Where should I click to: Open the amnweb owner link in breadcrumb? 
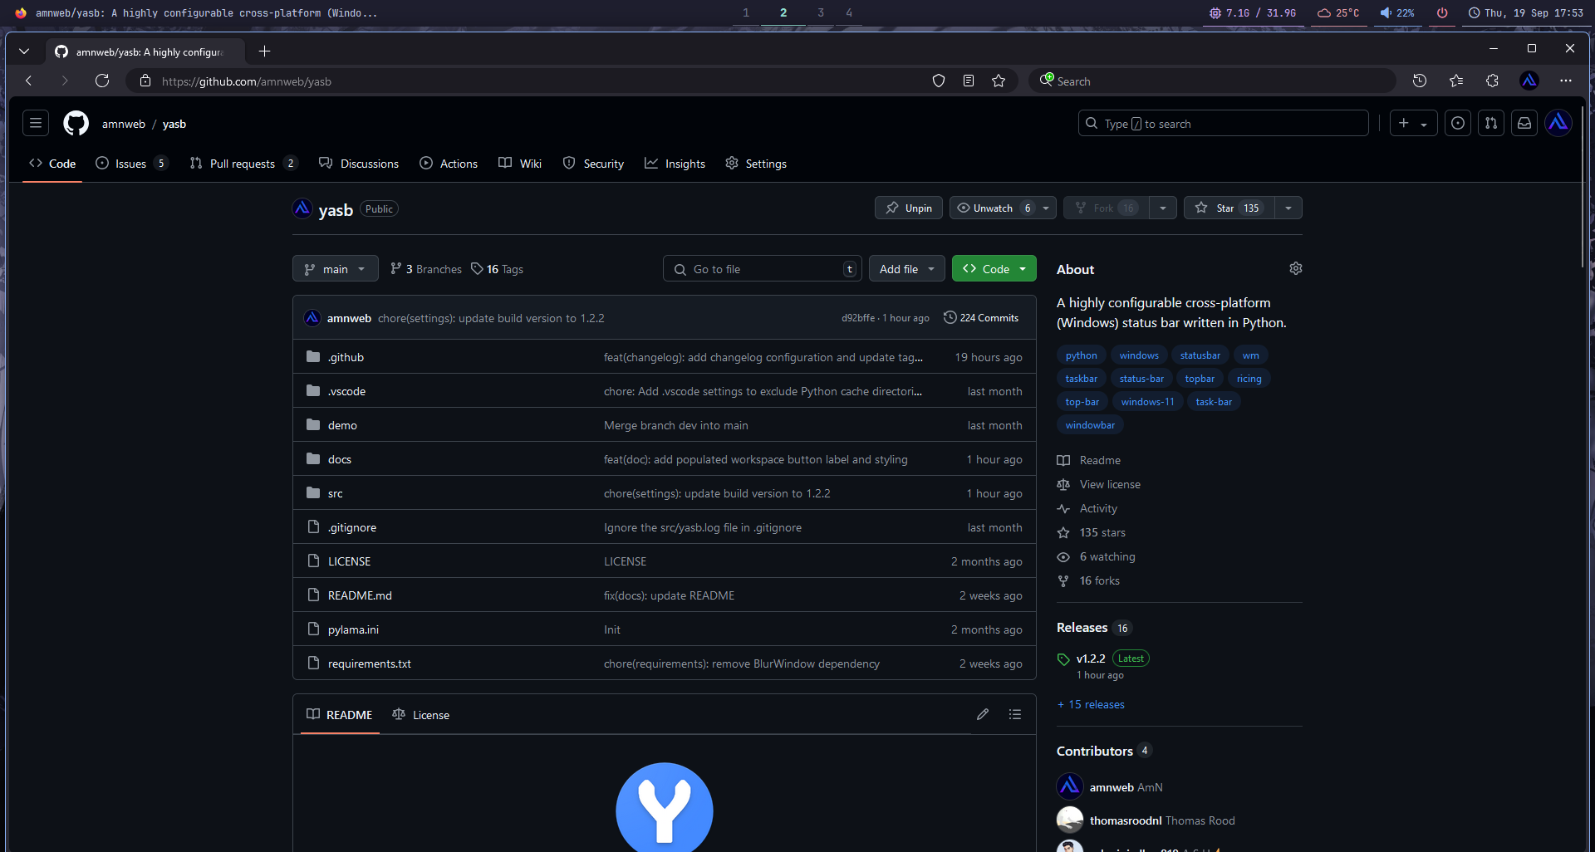click(x=124, y=123)
